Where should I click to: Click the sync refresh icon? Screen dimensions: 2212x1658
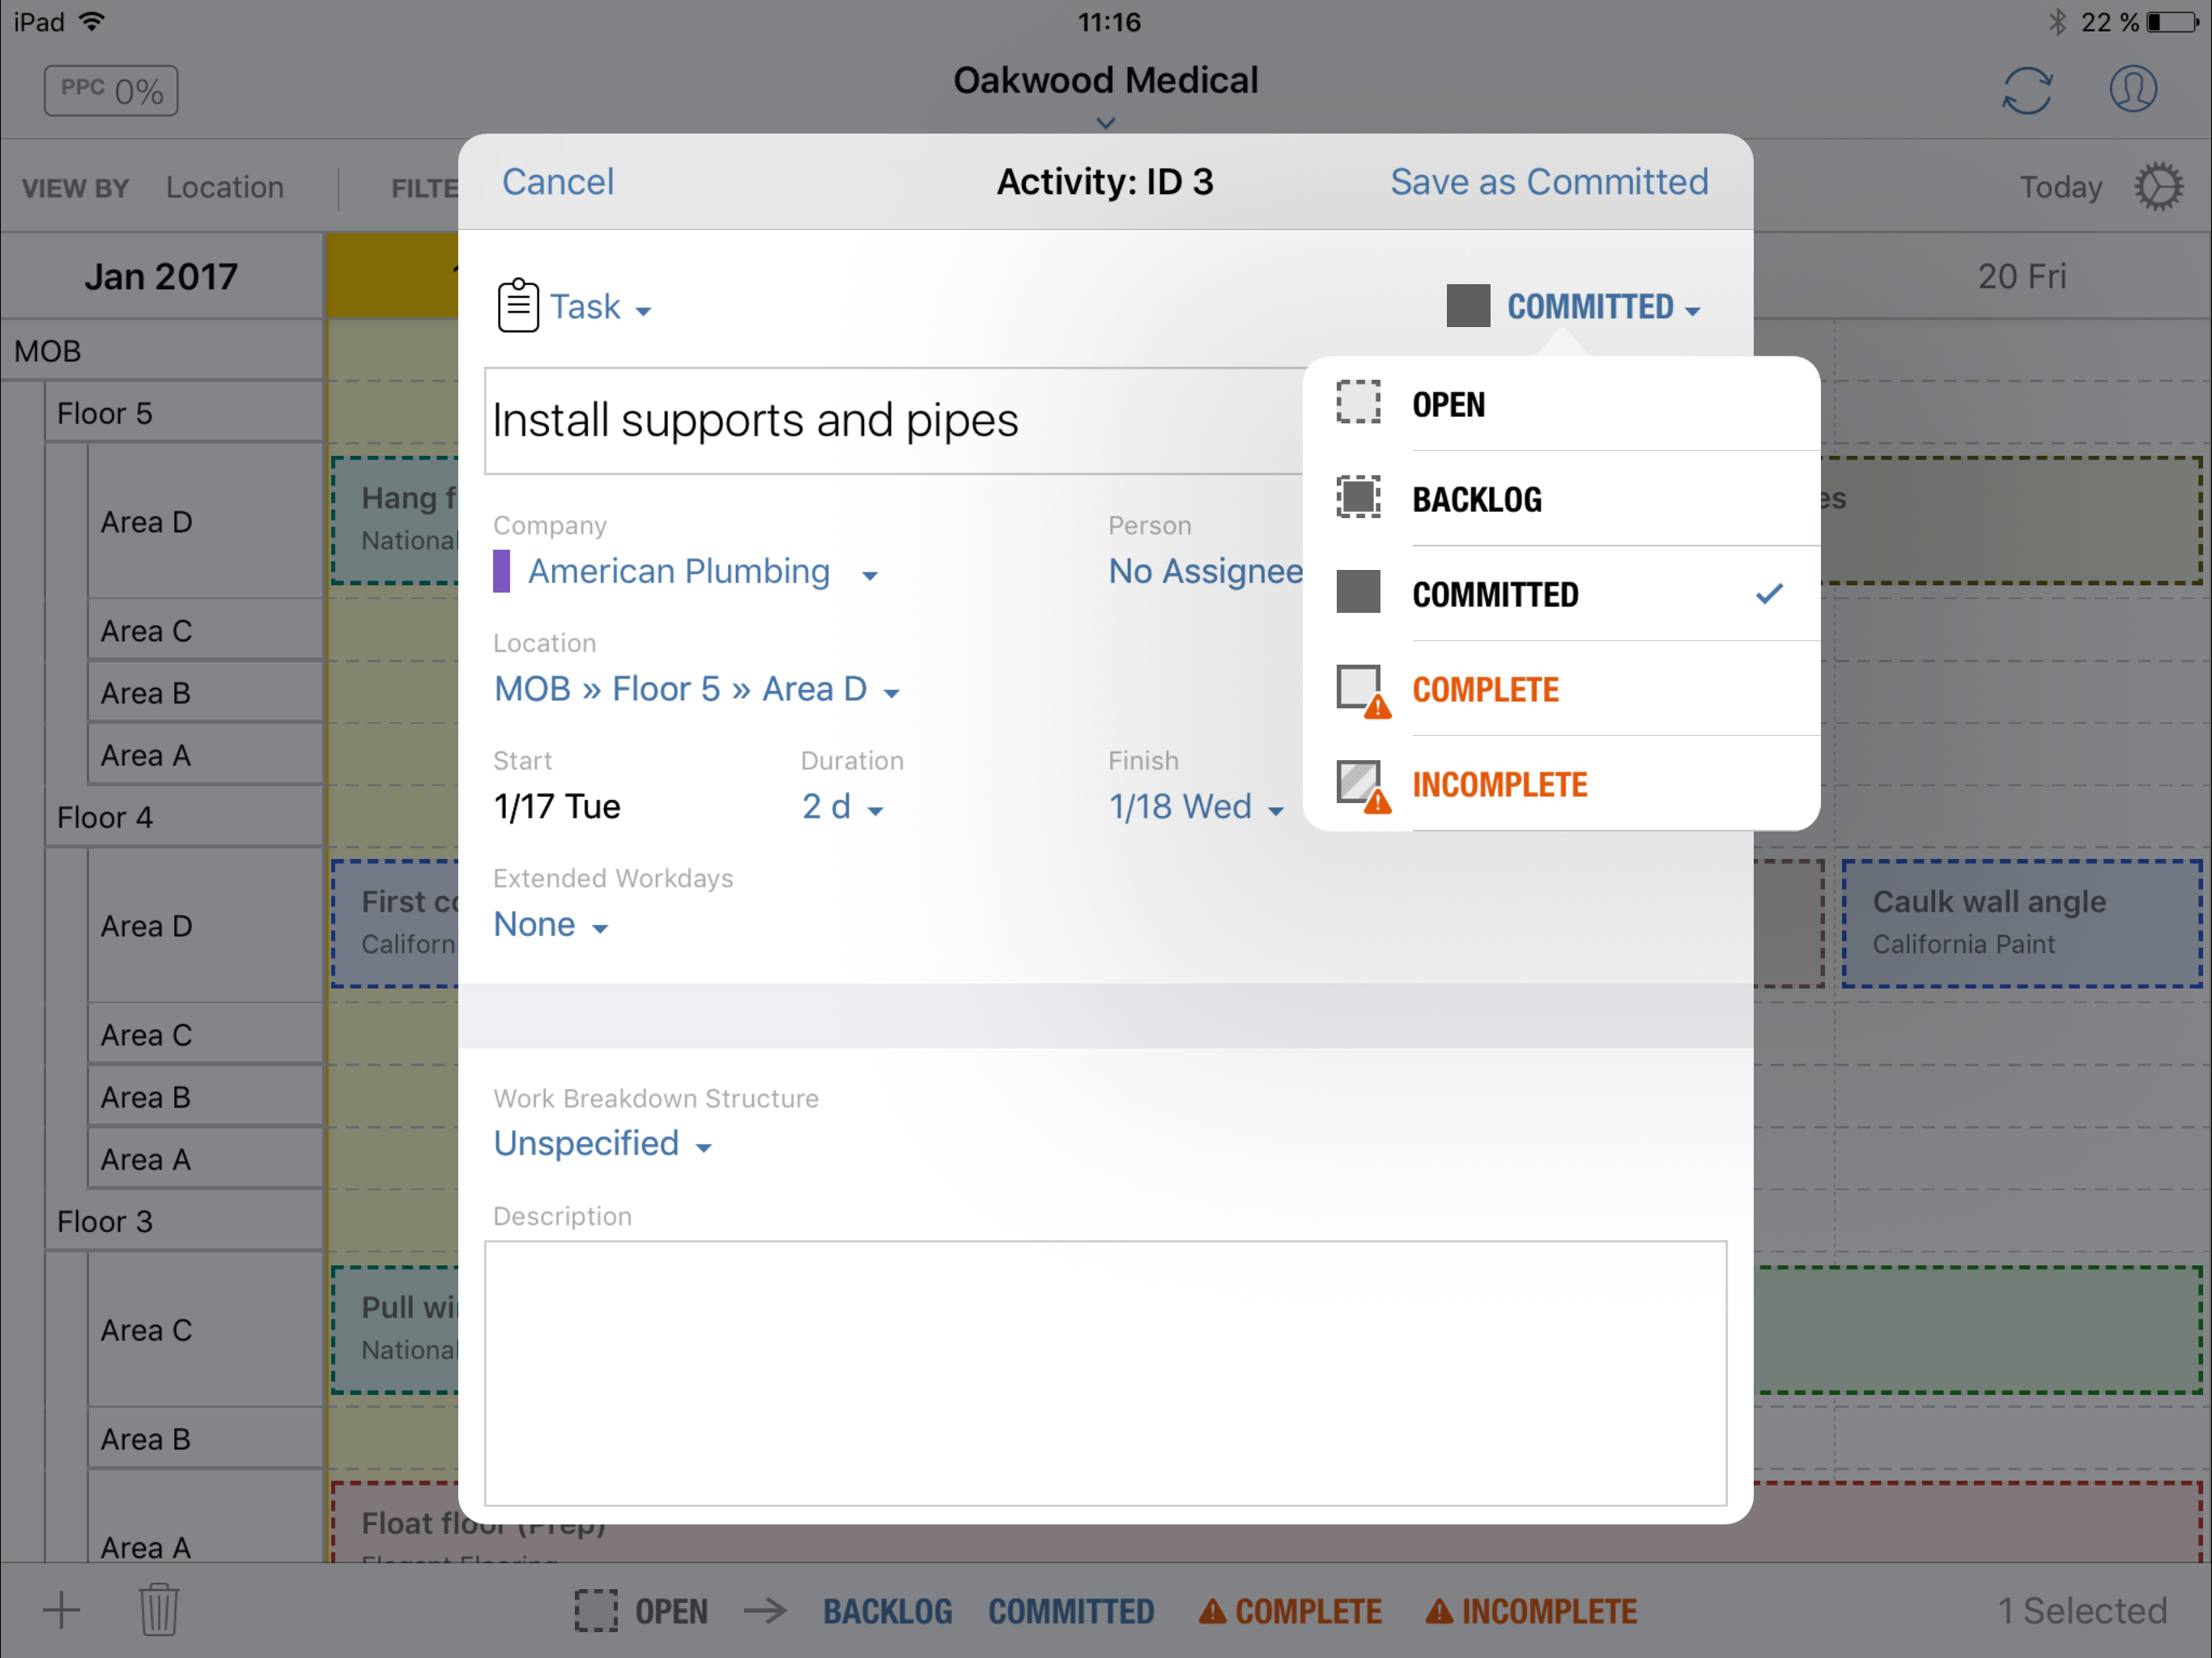2026,90
